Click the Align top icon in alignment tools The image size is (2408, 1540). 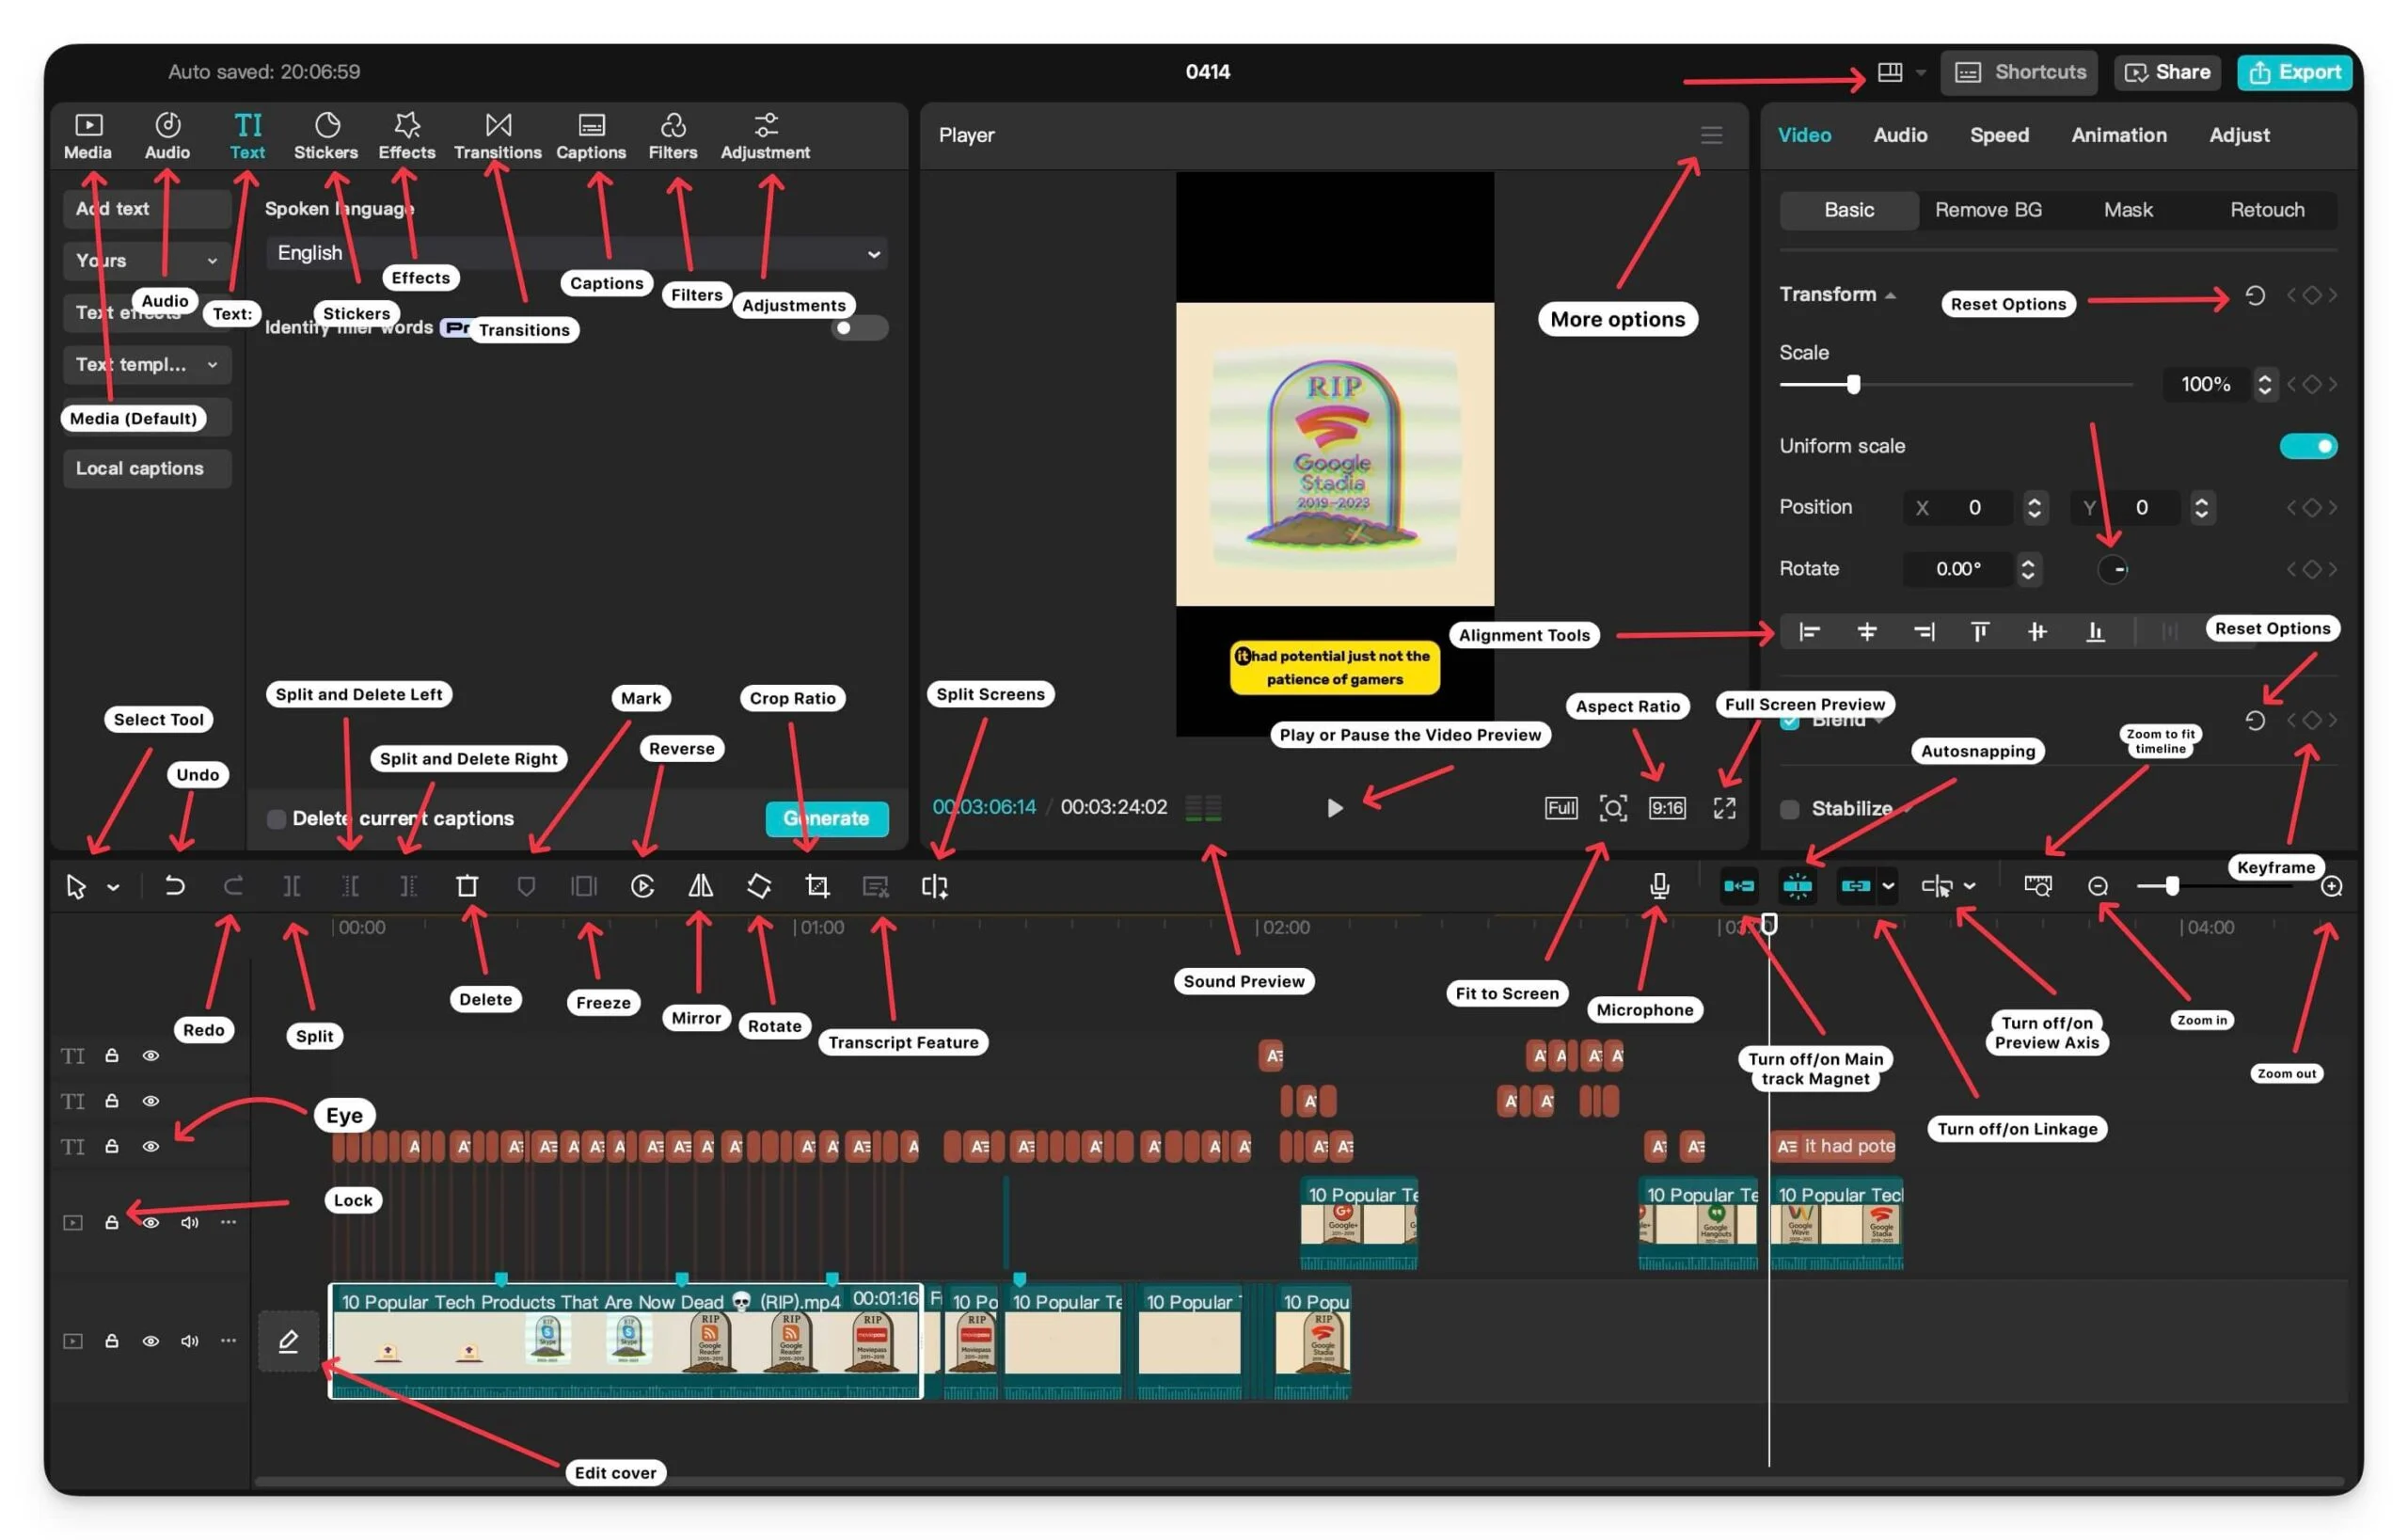[x=1979, y=632]
